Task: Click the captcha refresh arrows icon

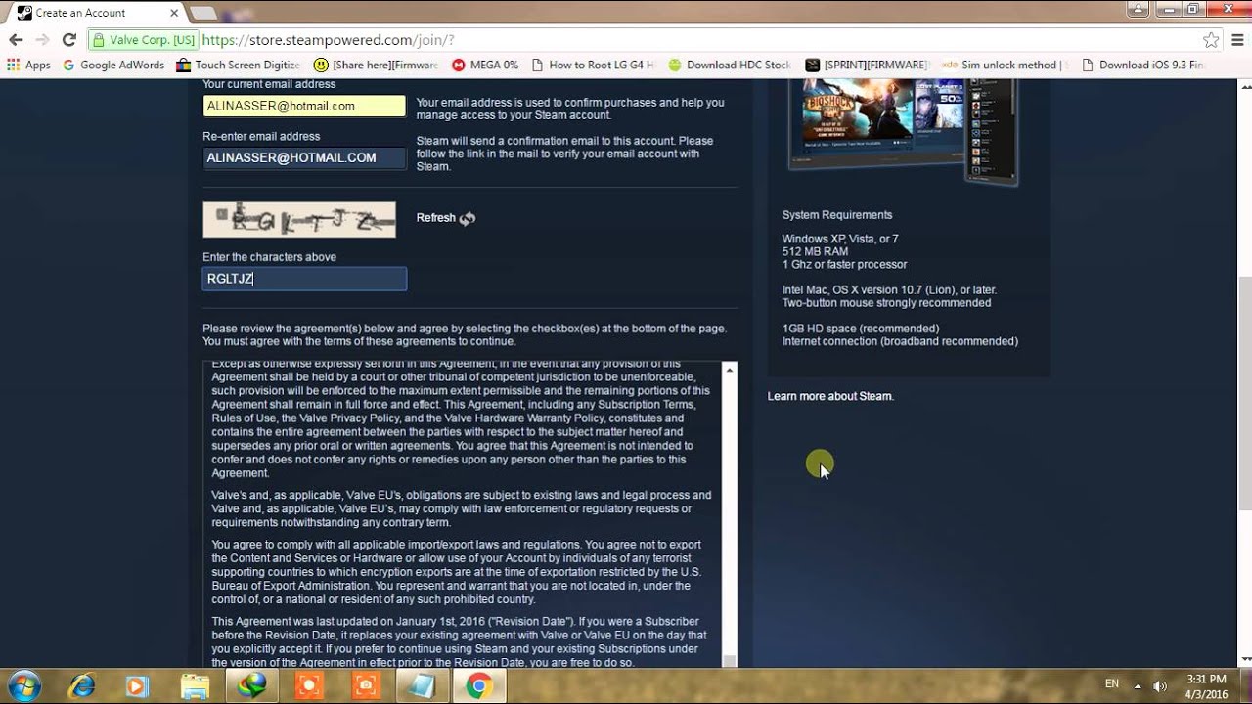Action: pyautogui.click(x=468, y=218)
